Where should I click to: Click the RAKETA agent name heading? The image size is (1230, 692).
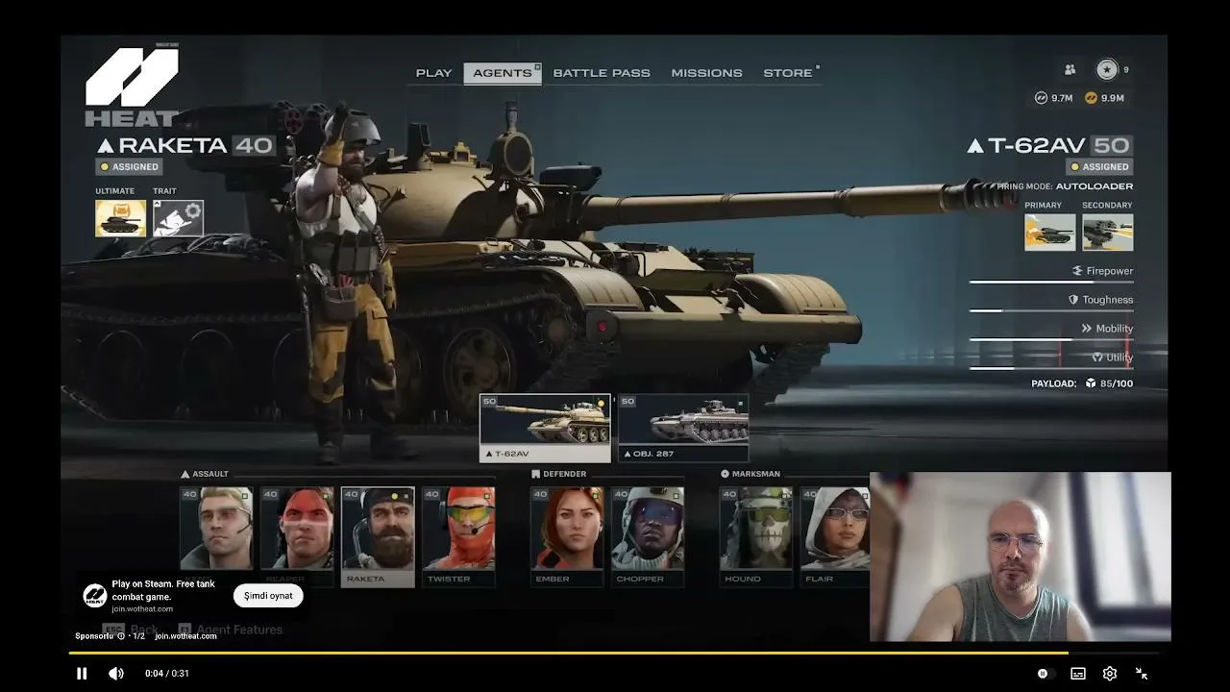173,145
